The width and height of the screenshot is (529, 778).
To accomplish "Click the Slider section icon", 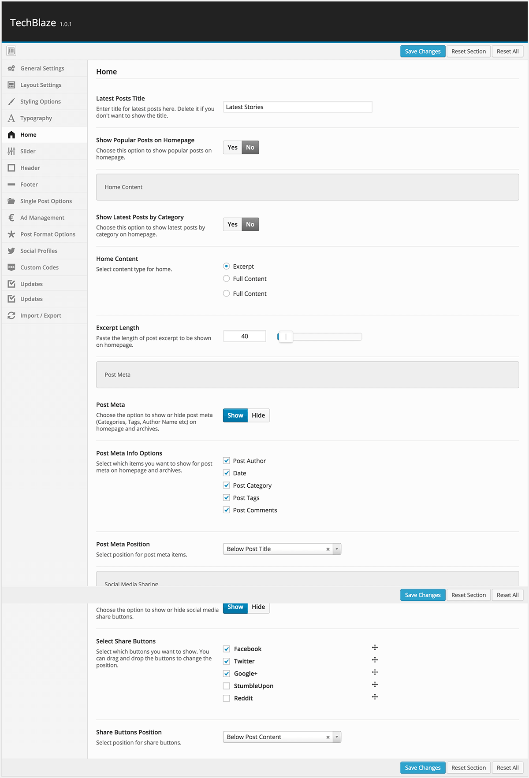I will click(11, 151).
